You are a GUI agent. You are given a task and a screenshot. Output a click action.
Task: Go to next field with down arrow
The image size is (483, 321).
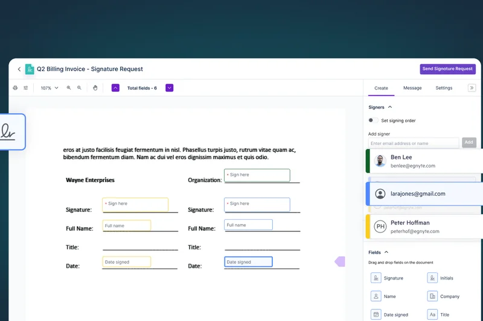(170, 88)
